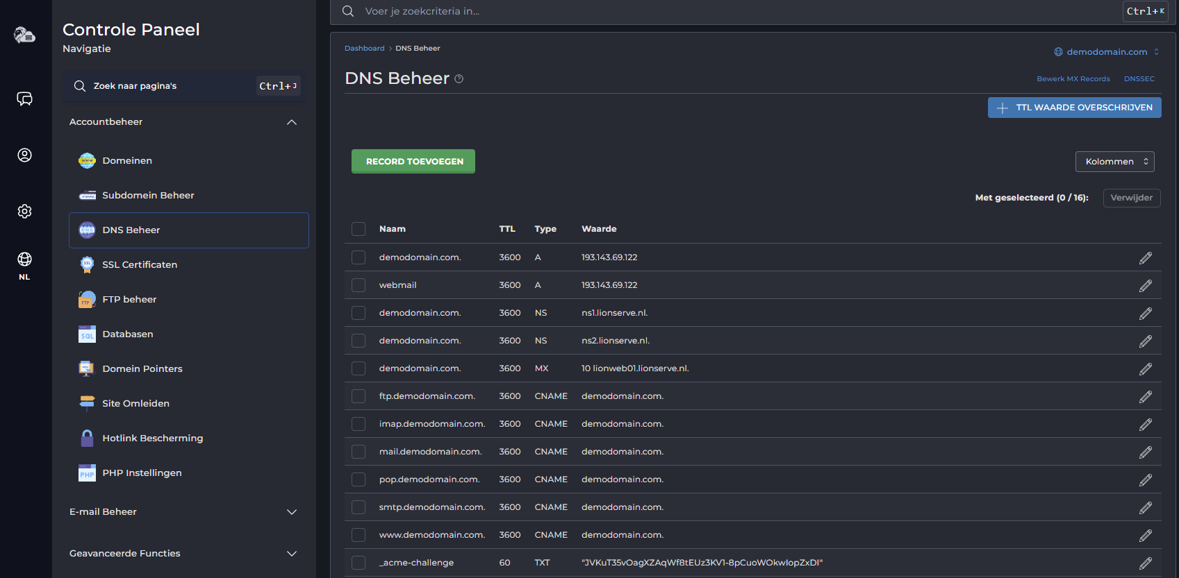This screenshot has width=1179, height=578.
Task: Select the ns2.lionserve.nl record checkbox
Action: tap(358, 341)
